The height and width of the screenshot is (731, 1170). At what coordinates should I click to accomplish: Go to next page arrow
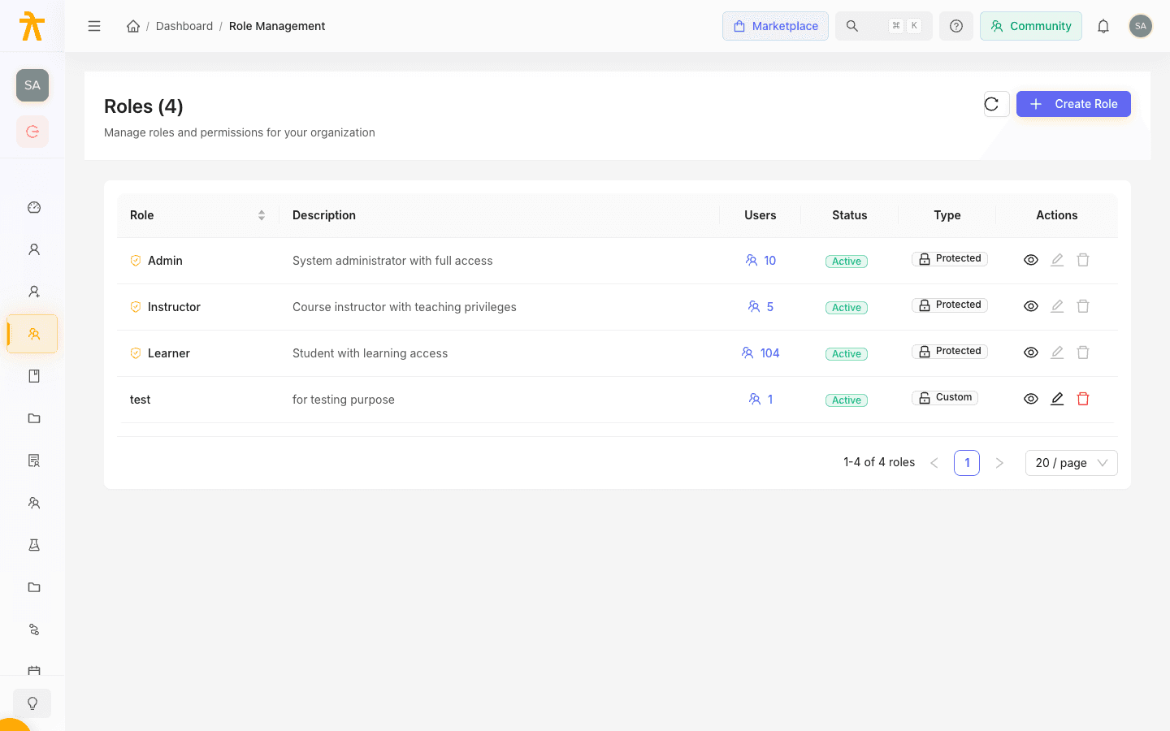[x=999, y=463]
